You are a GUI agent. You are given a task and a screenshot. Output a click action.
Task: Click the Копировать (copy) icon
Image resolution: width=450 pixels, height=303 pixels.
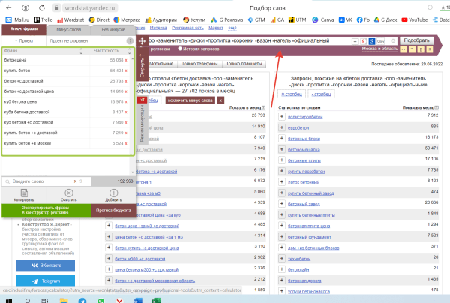24,193
